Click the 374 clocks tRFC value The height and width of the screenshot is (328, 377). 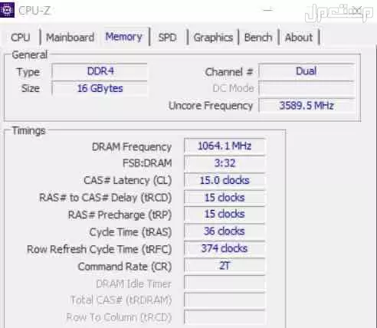tap(225, 248)
